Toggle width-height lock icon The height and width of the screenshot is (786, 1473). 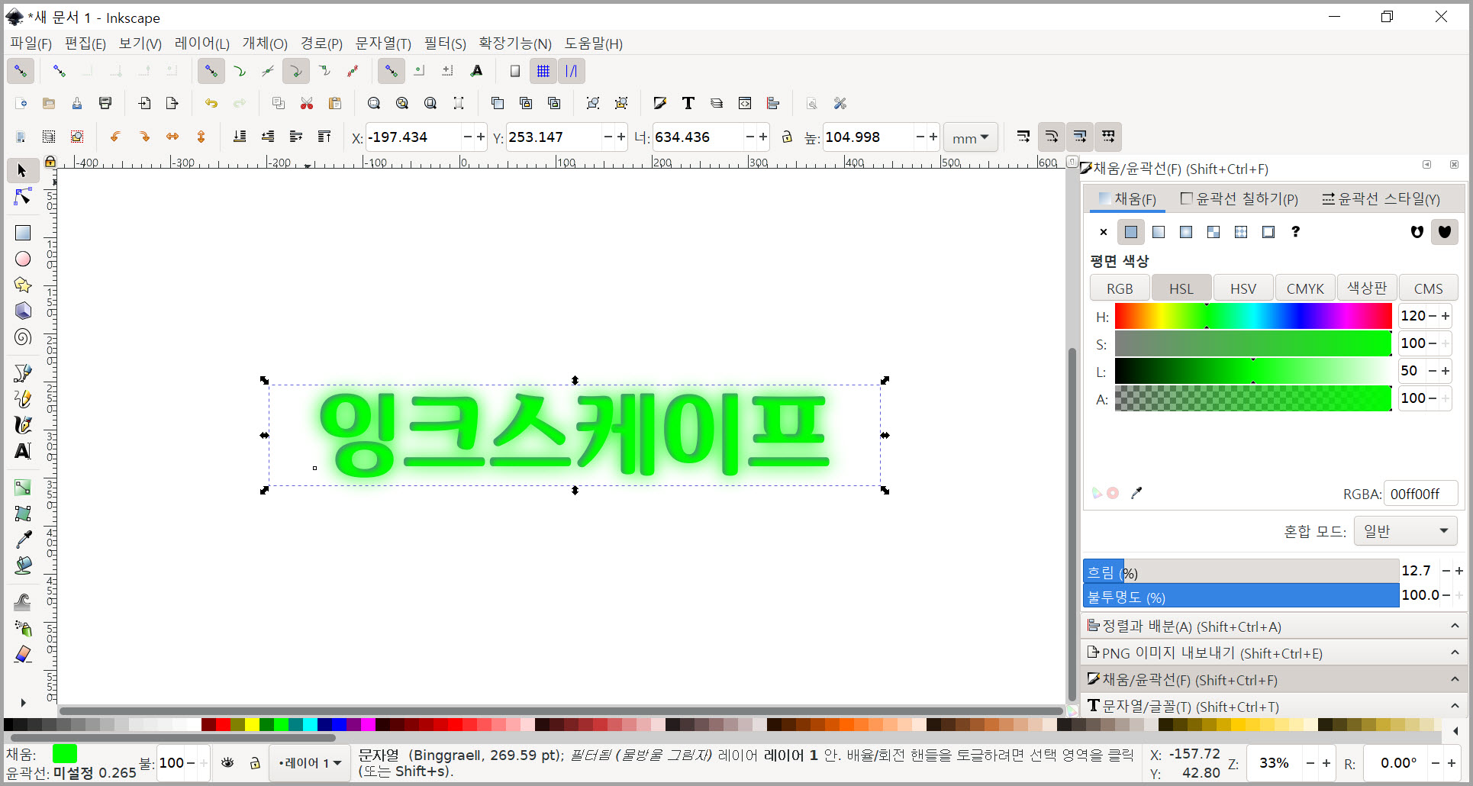coord(787,137)
